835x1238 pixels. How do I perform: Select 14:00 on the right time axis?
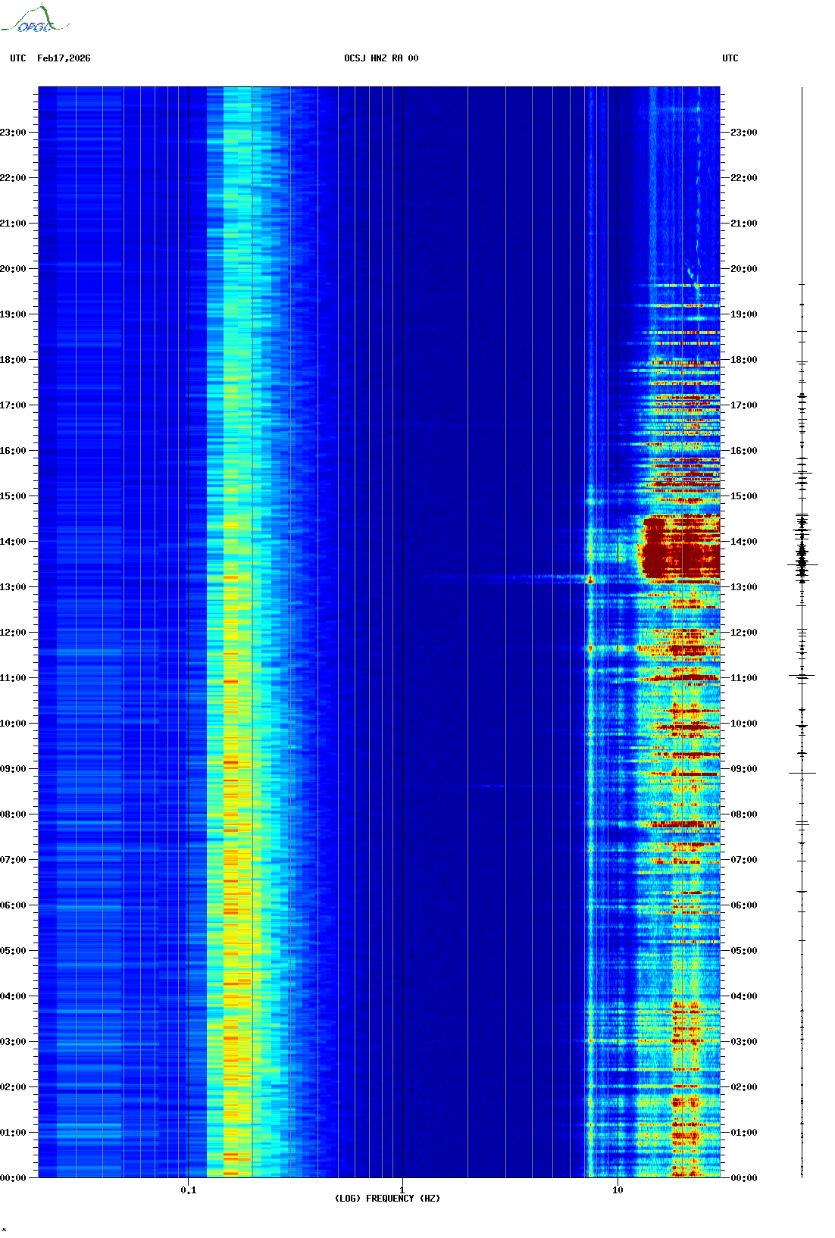click(744, 542)
